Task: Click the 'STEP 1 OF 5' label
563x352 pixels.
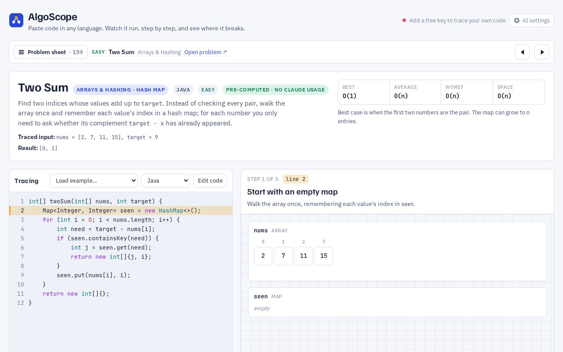Action: 263,179
